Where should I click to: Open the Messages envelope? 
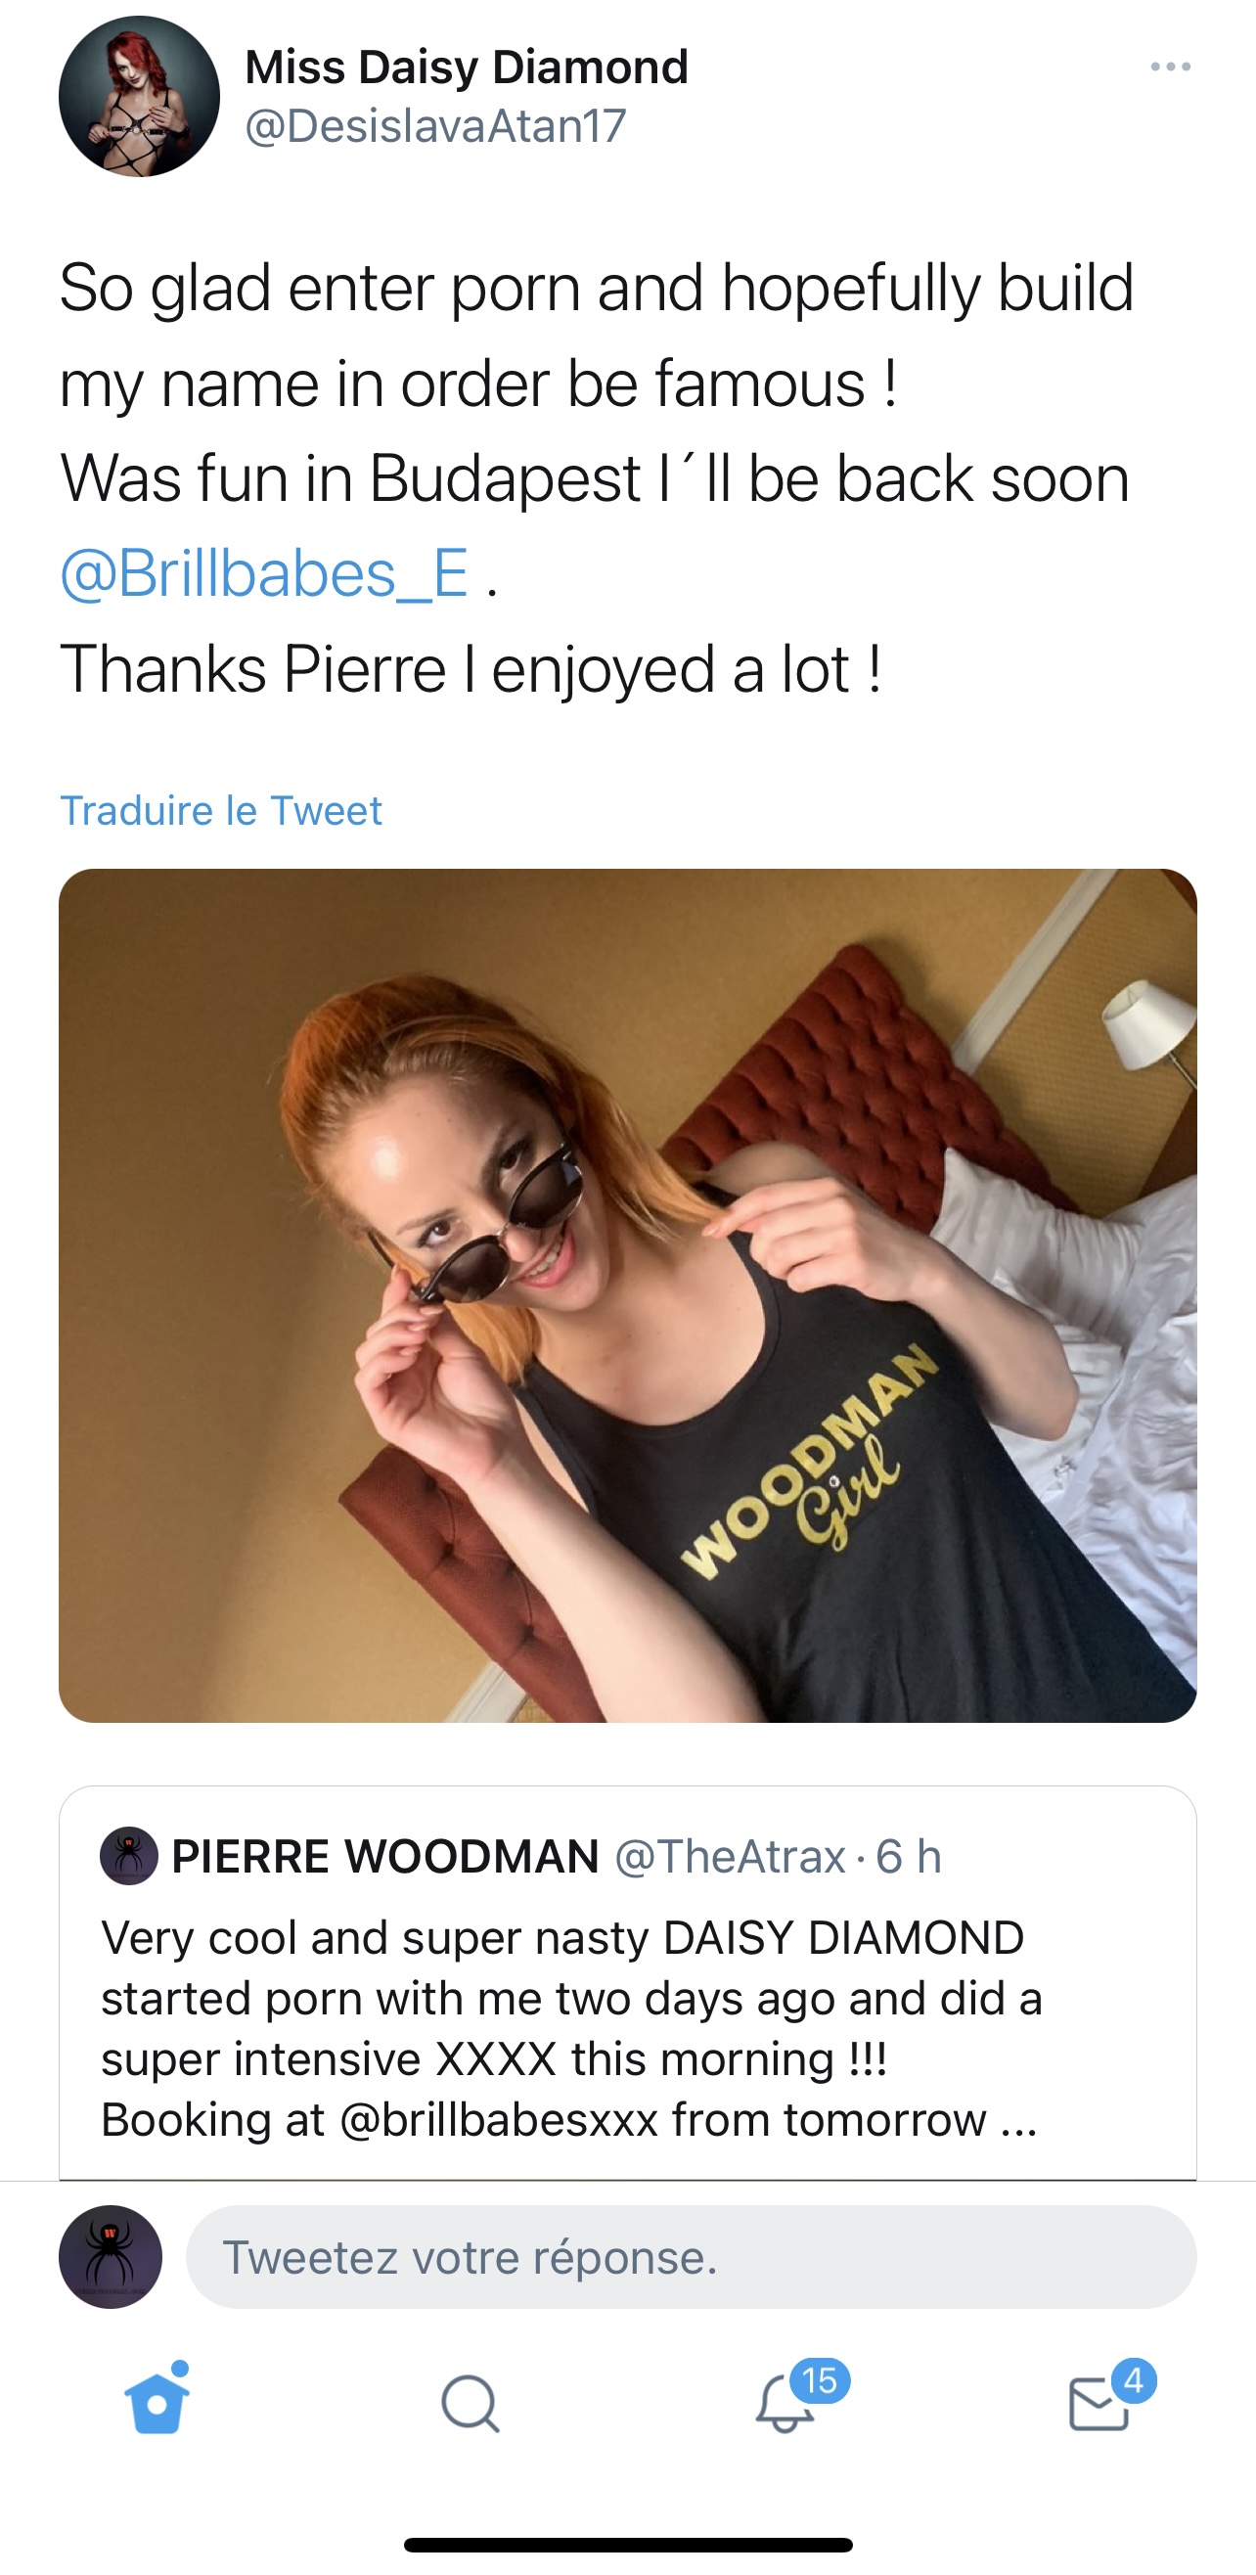click(x=1099, y=2403)
